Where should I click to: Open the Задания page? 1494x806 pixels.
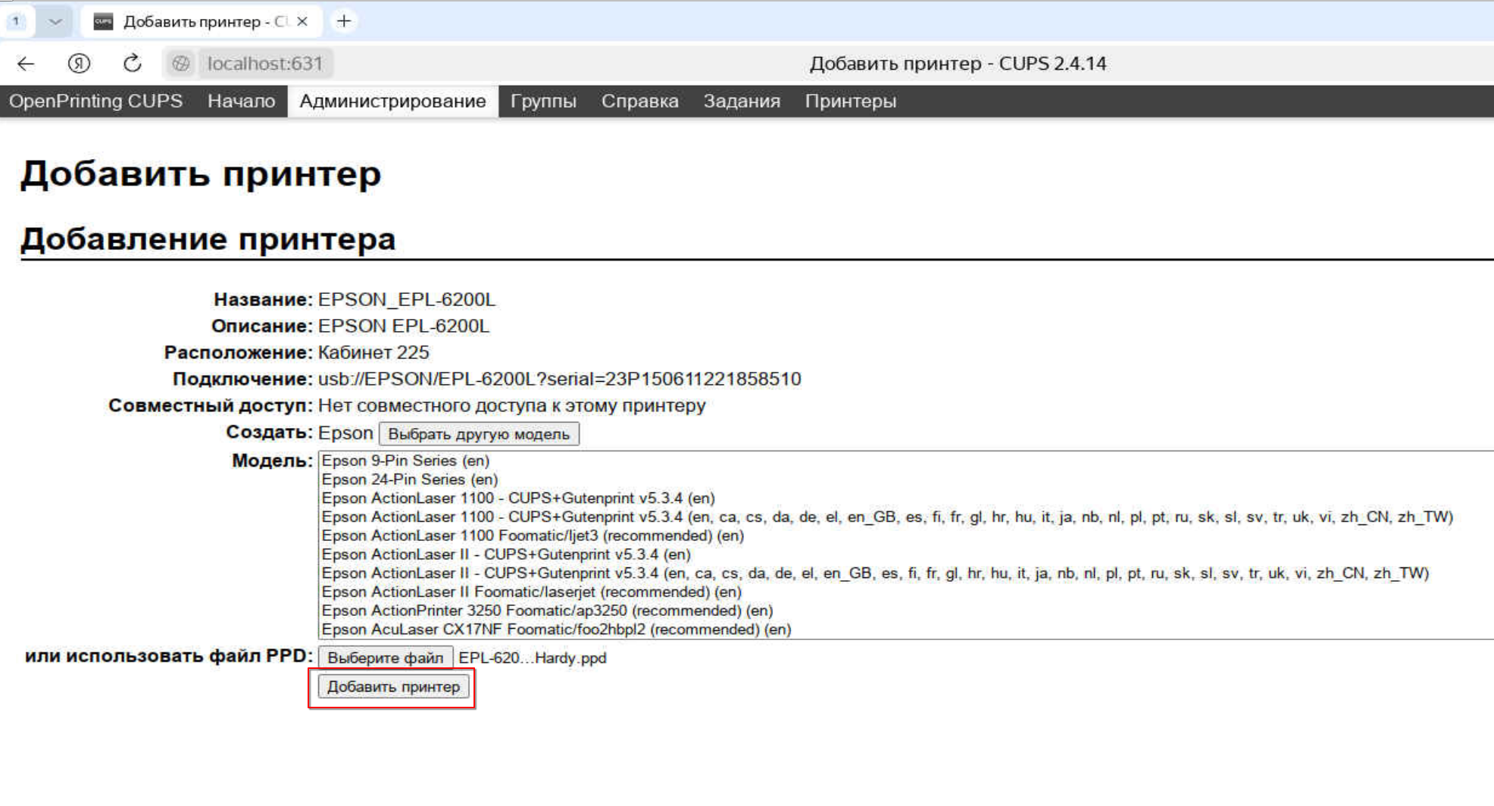[741, 102]
